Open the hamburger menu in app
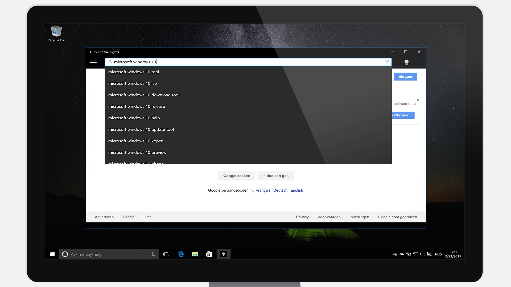 click(93, 62)
